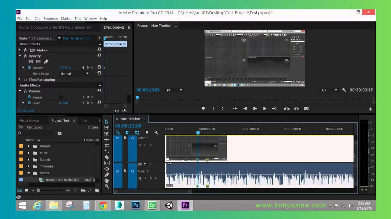The height and width of the screenshot is (219, 391).
Task: Open the Clip menu
Action: tap(37, 19)
